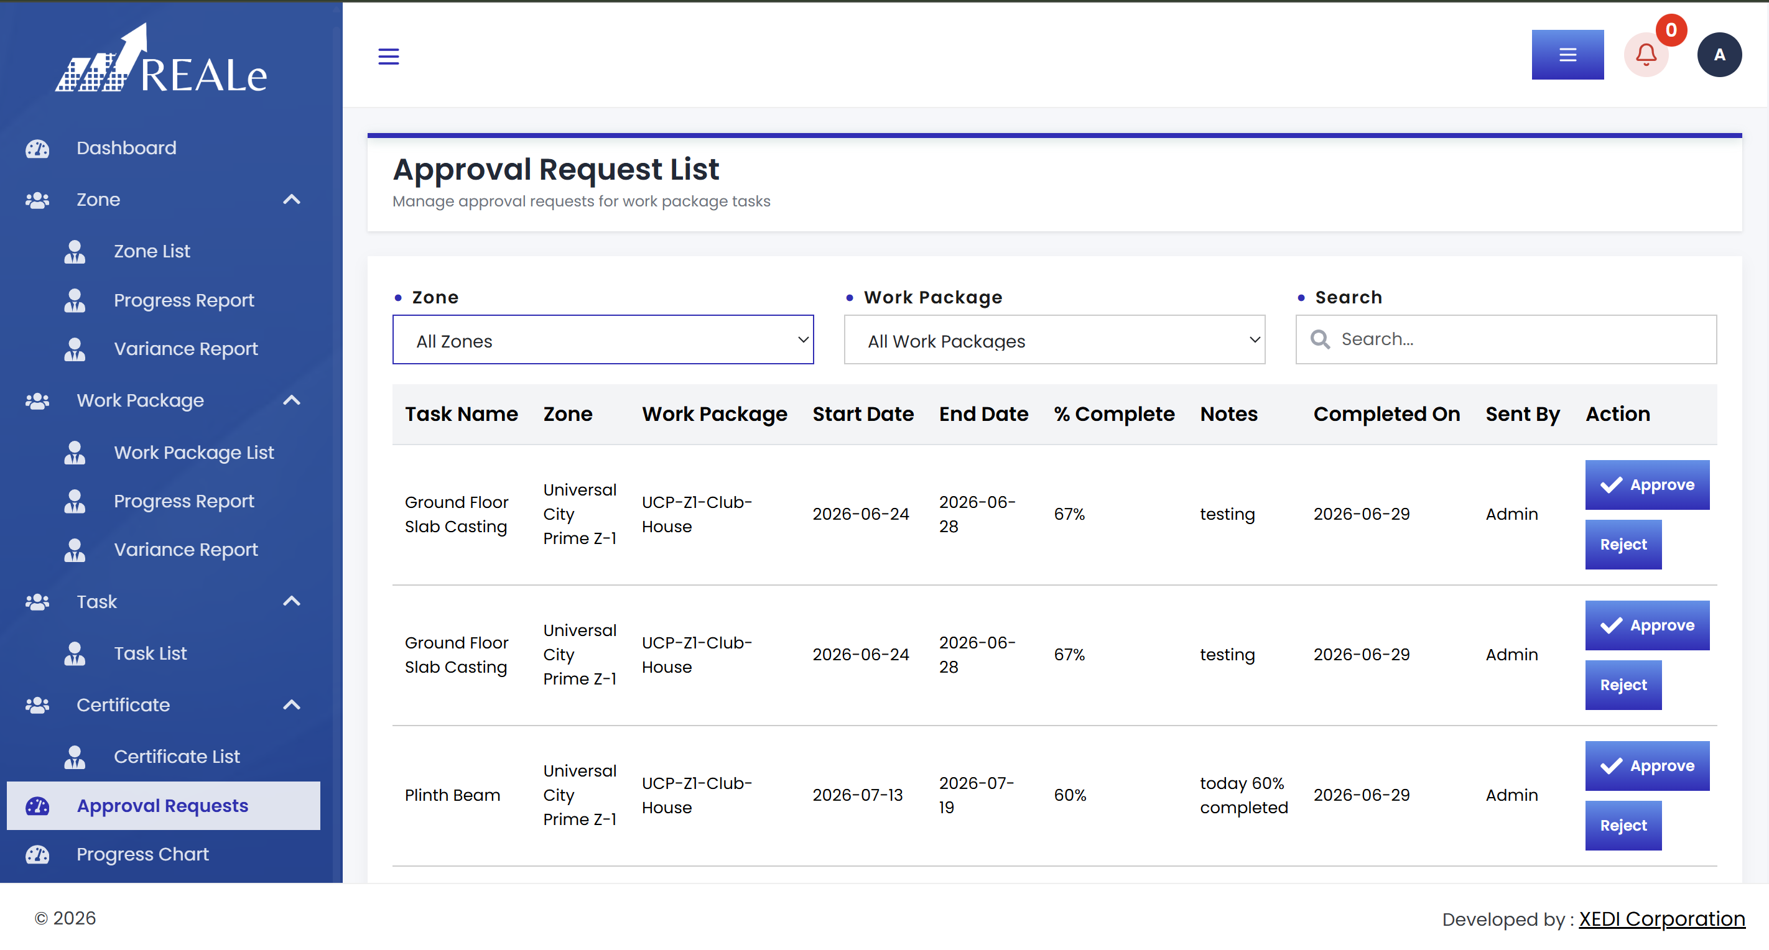
Task: Approve the first Ground Floor Slab Casting request
Action: pos(1646,486)
